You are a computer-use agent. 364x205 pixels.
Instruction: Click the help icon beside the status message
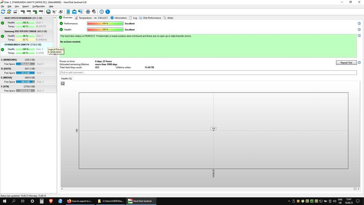coord(359,36)
